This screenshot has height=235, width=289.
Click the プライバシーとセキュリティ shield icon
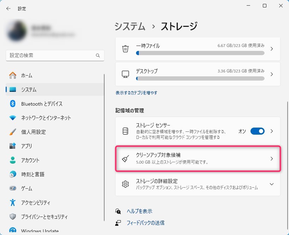tap(13, 217)
